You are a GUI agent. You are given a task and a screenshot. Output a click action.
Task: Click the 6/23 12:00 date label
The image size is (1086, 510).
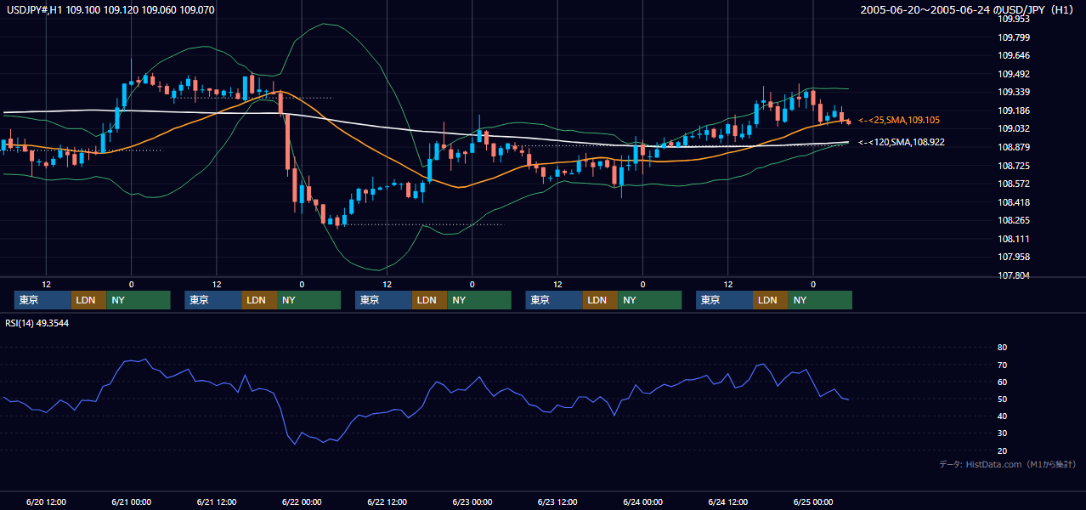point(557,501)
